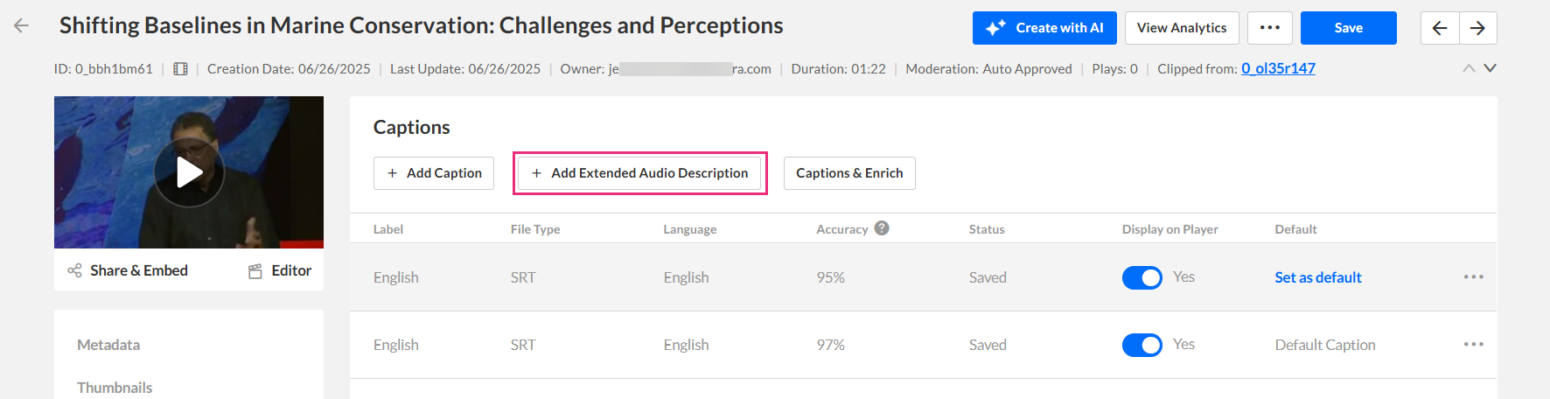Open the three-dots menu beside View Analytics
This screenshot has height=399, width=1550.
(1269, 28)
